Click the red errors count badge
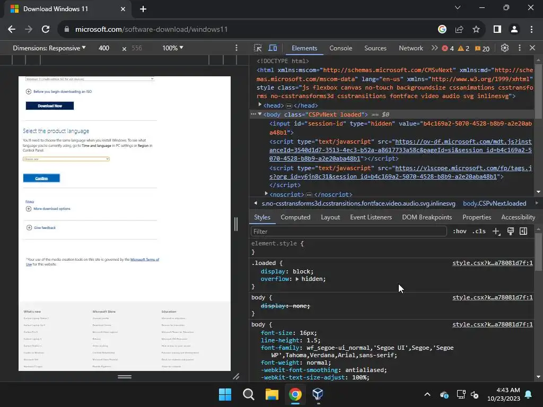The width and height of the screenshot is (543, 407). pos(448,48)
